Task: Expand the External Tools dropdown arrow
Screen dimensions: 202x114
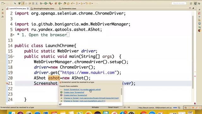Action: coord(52,3)
